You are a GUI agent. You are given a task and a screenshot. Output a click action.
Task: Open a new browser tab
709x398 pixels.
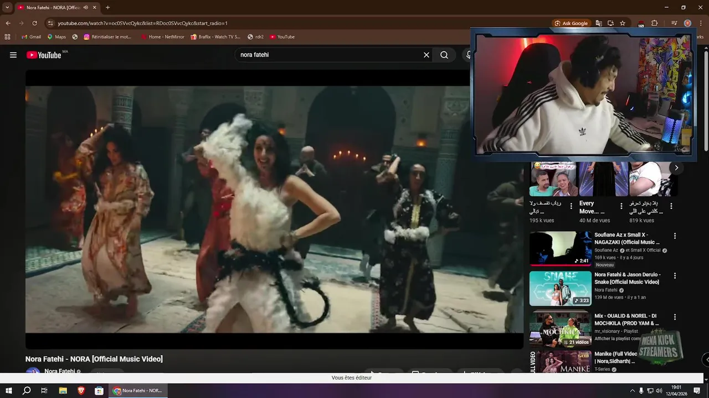tap(107, 7)
